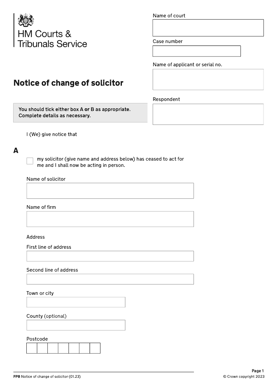Focus the fourth (middle) Postcode box
This screenshot has width=277, height=392.
(63, 348)
